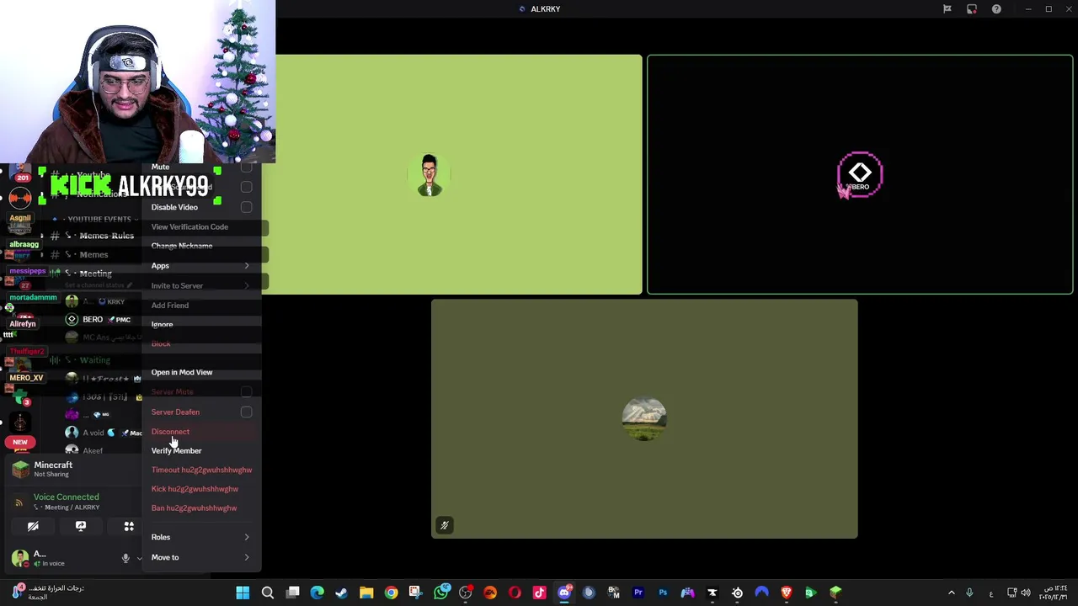Click the Voice Connected status link
This screenshot has height=606, width=1078.
tap(66, 497)
